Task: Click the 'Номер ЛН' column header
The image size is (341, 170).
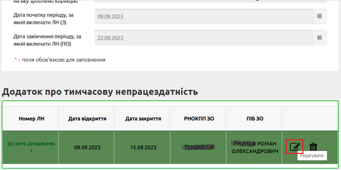Action: point(31,119)
